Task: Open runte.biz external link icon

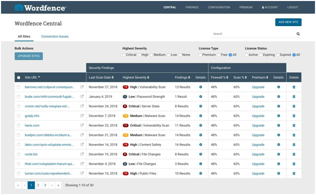Action: click(x=82, y=154)
